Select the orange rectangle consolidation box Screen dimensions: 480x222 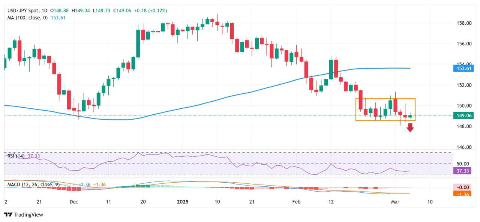385,109
